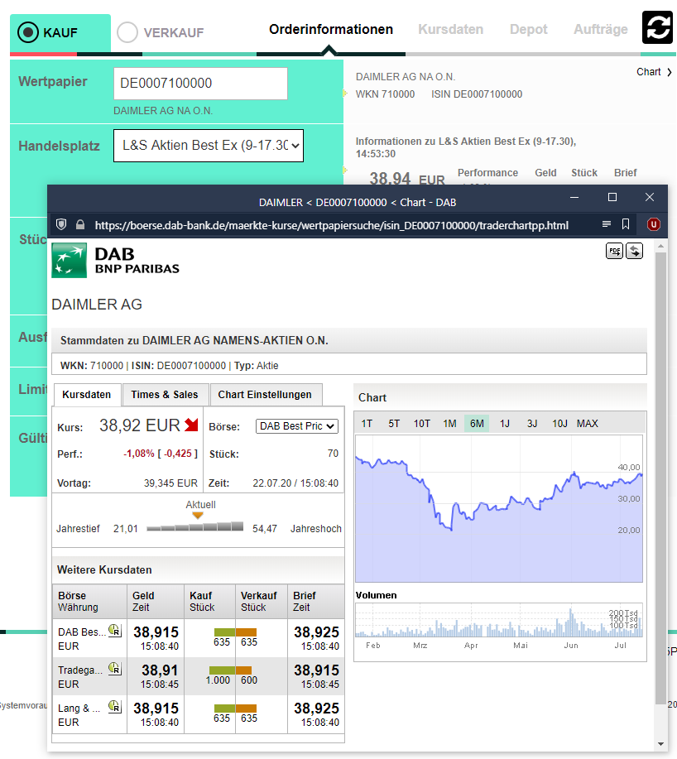Viewport: 677px width, 759px height.
Task: Click the Jahrestief value 21,01
Action: point(126,529)
